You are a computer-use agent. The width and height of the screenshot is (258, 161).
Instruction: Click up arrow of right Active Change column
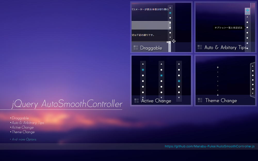coord(179,64)
